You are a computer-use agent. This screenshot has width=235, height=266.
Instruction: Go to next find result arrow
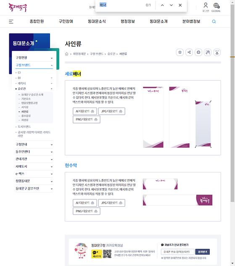click(x=172, y=5)
